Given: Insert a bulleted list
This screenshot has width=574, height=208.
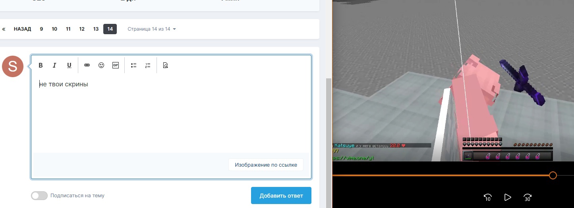Looking at the screenshot, I should coord(134,65).
